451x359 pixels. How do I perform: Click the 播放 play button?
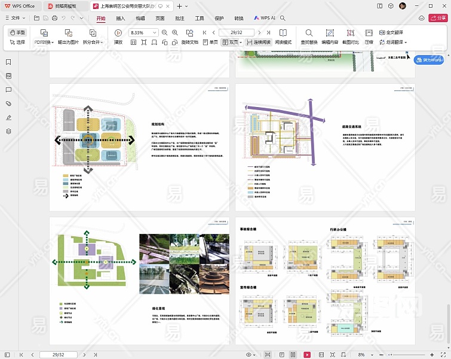click(x=118, y=33)
